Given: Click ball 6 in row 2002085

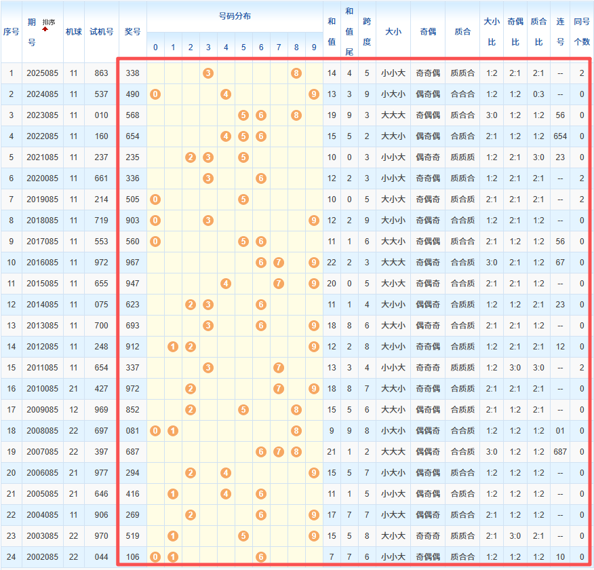Looking at the screenshot, I should [261, 556].
